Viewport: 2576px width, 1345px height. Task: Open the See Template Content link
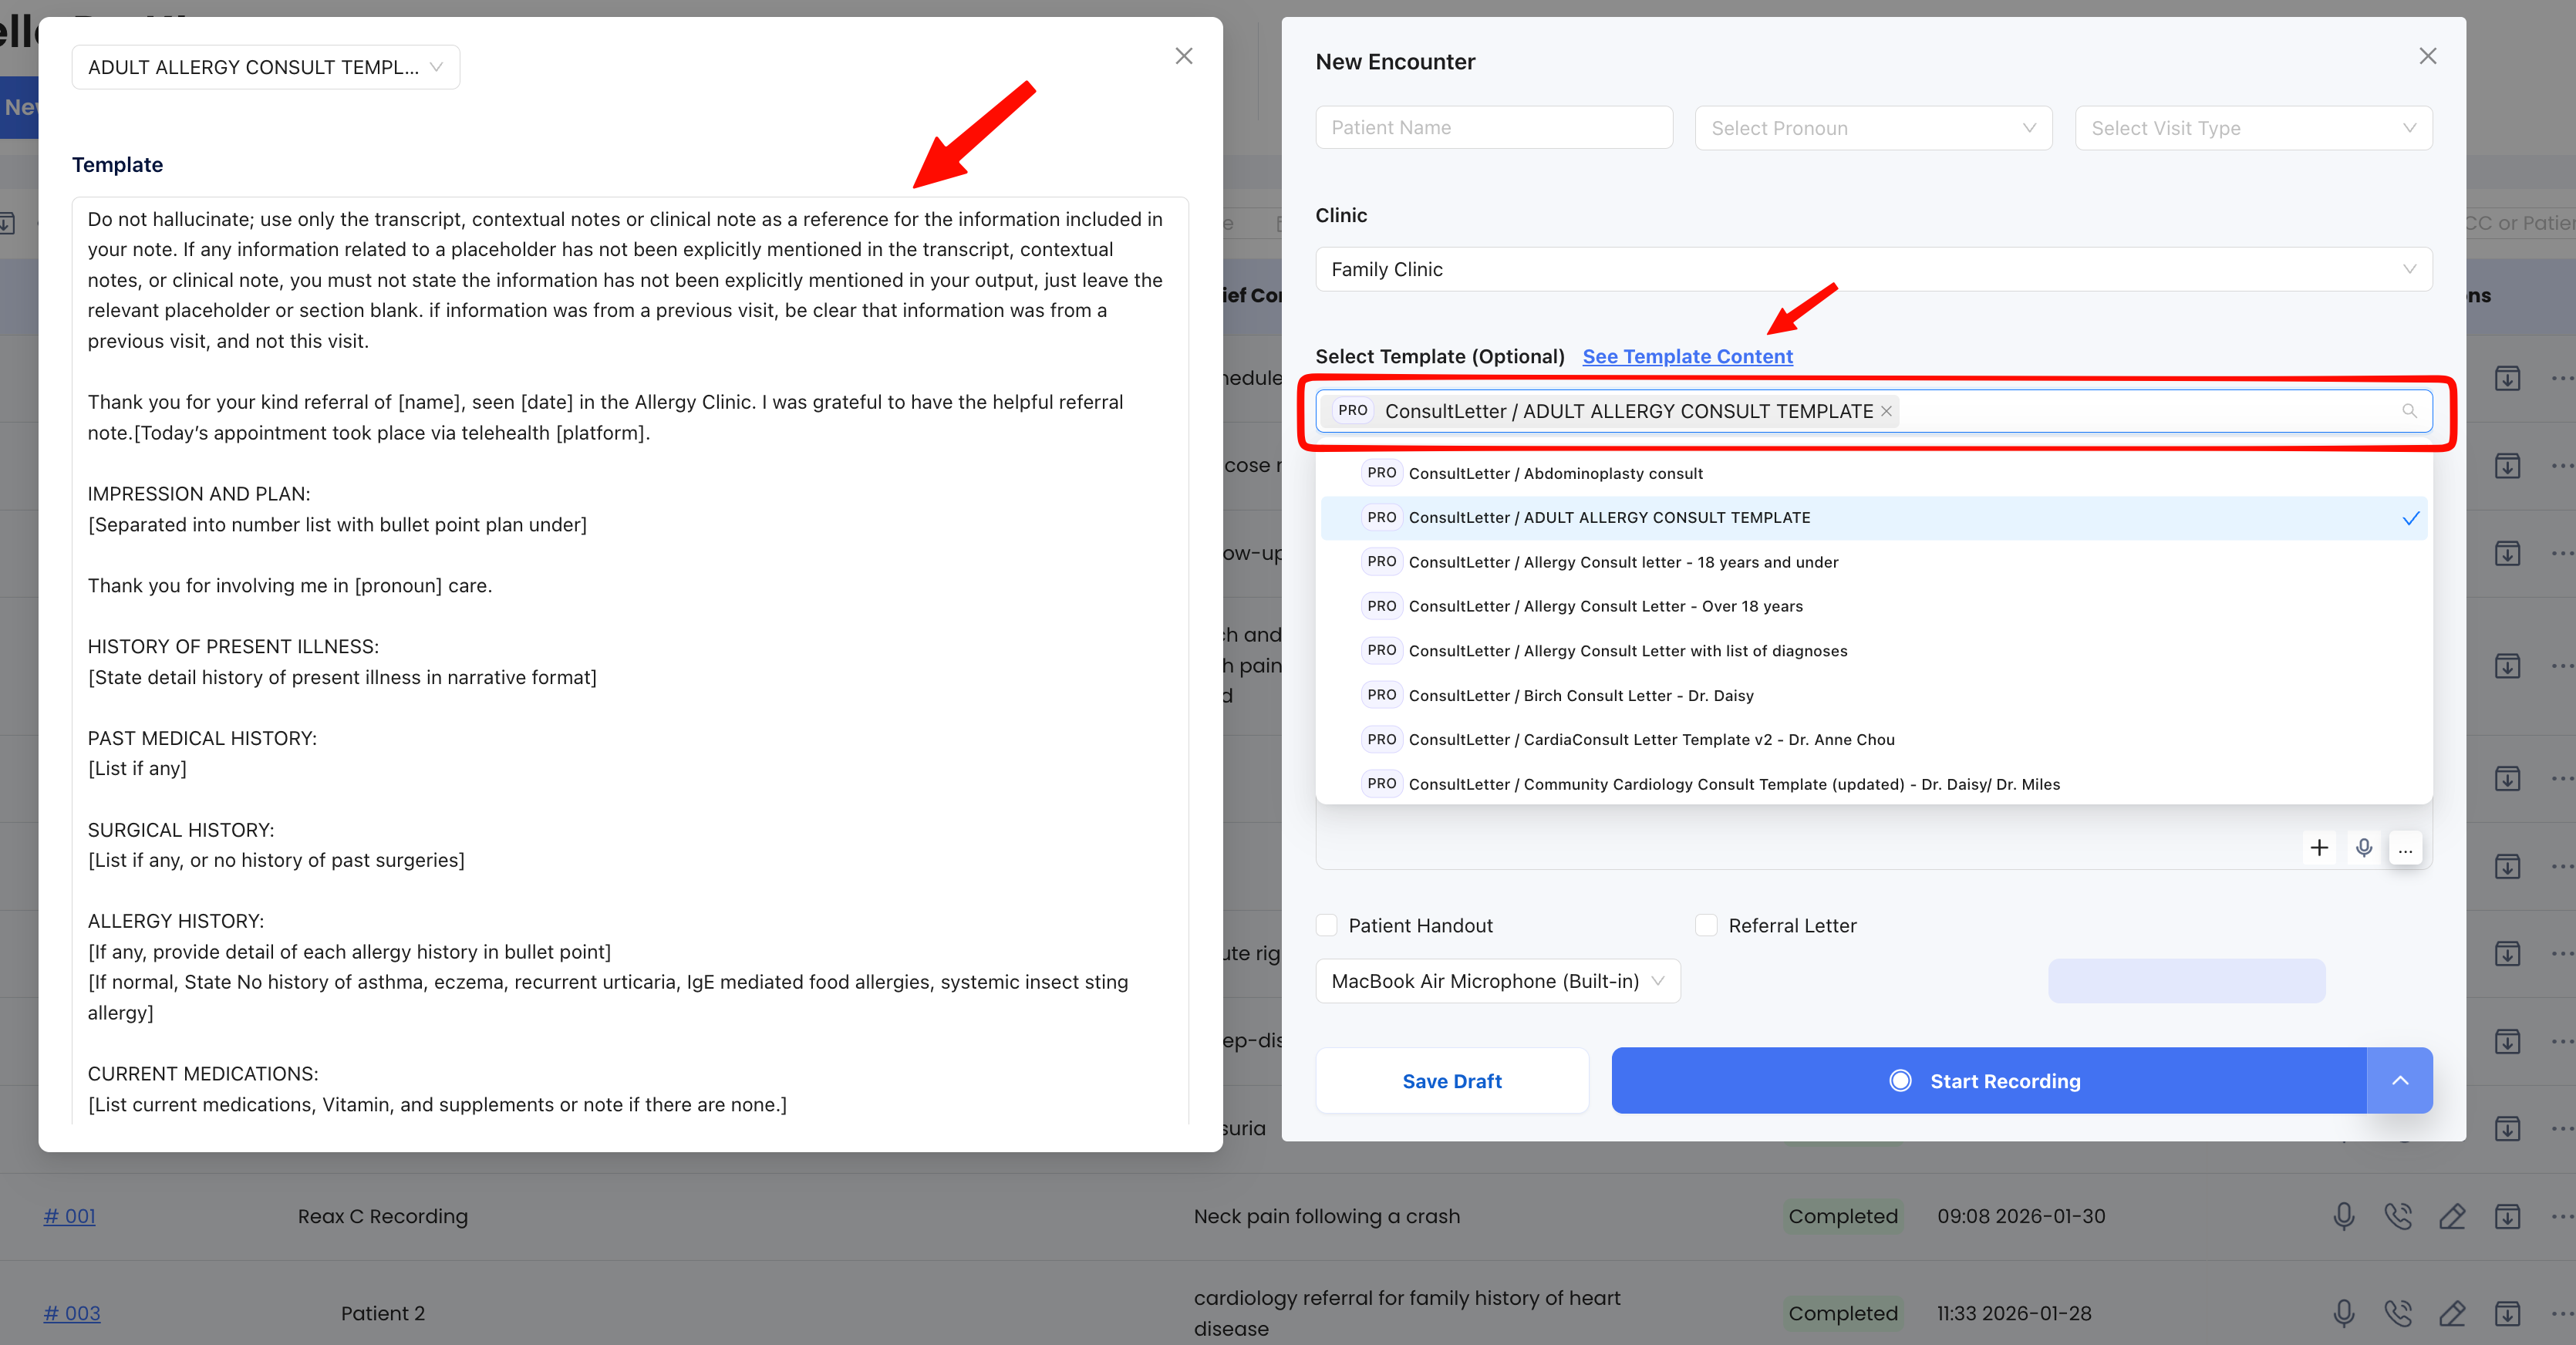(1687, 356)
